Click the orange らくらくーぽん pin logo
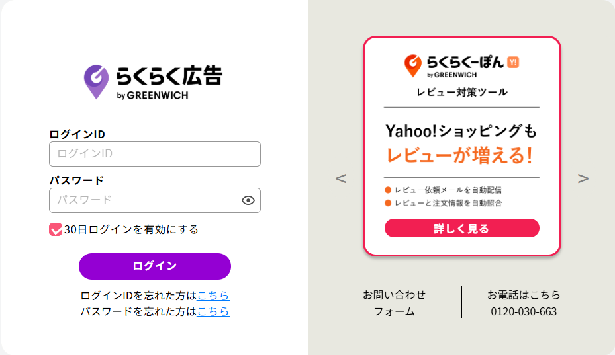 (412, 65)
